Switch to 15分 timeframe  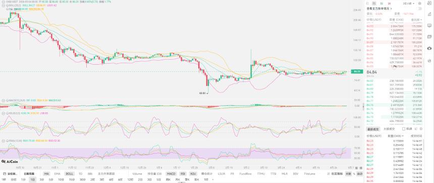click(72, 179)
